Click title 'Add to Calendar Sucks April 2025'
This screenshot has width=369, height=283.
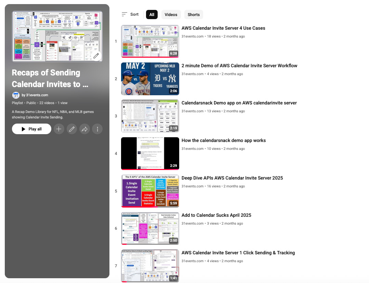coord(216,215)
